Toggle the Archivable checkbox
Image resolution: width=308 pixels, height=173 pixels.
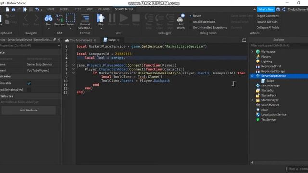tap(29, 83)
